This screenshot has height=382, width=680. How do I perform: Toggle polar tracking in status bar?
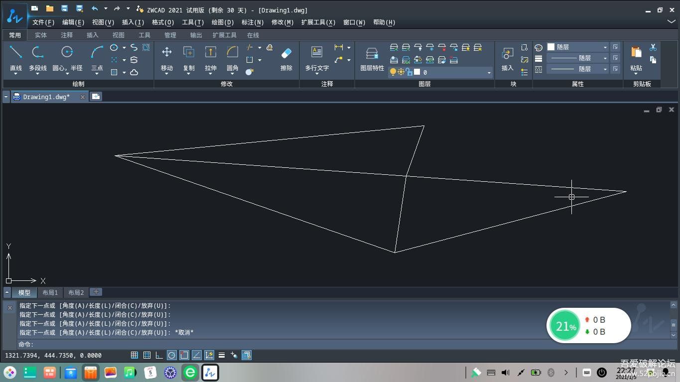pyautogui.click(x=171, y=355)
